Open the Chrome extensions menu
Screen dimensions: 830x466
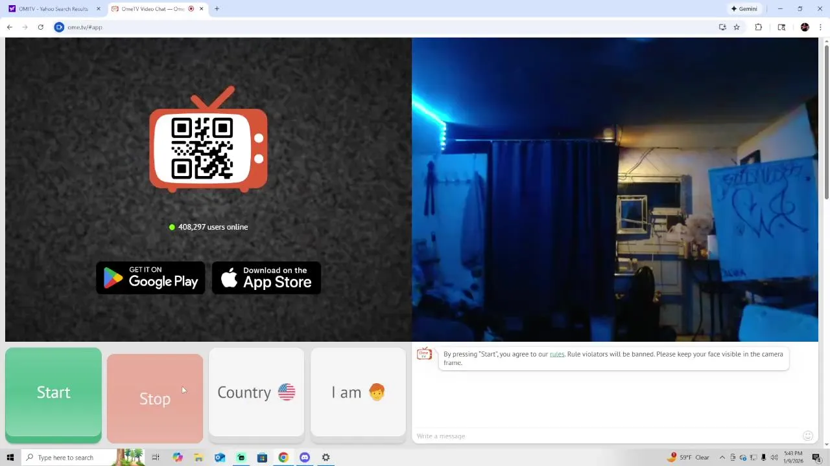pyautogui.click(x=758, y=27)
